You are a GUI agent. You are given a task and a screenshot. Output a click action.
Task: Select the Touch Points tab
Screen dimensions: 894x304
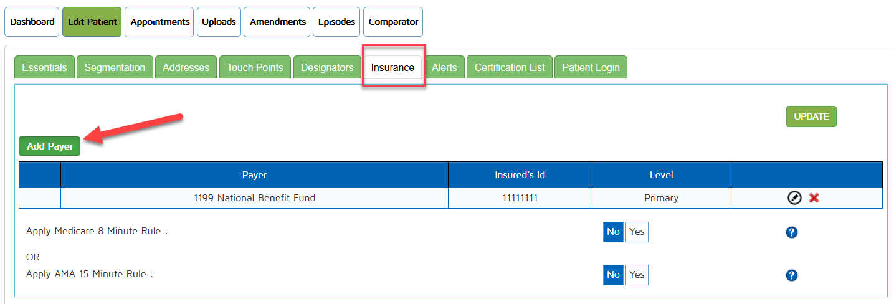(x=255, y=67)
